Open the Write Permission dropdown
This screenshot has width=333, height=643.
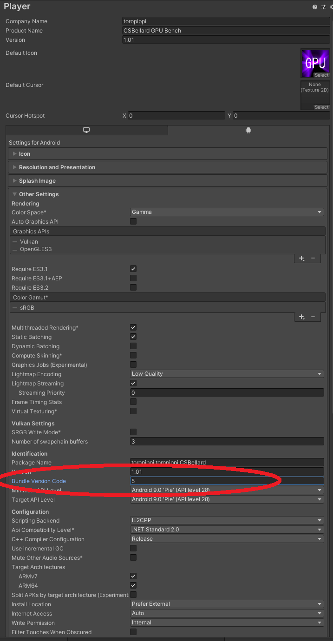(x=227, y=623)
